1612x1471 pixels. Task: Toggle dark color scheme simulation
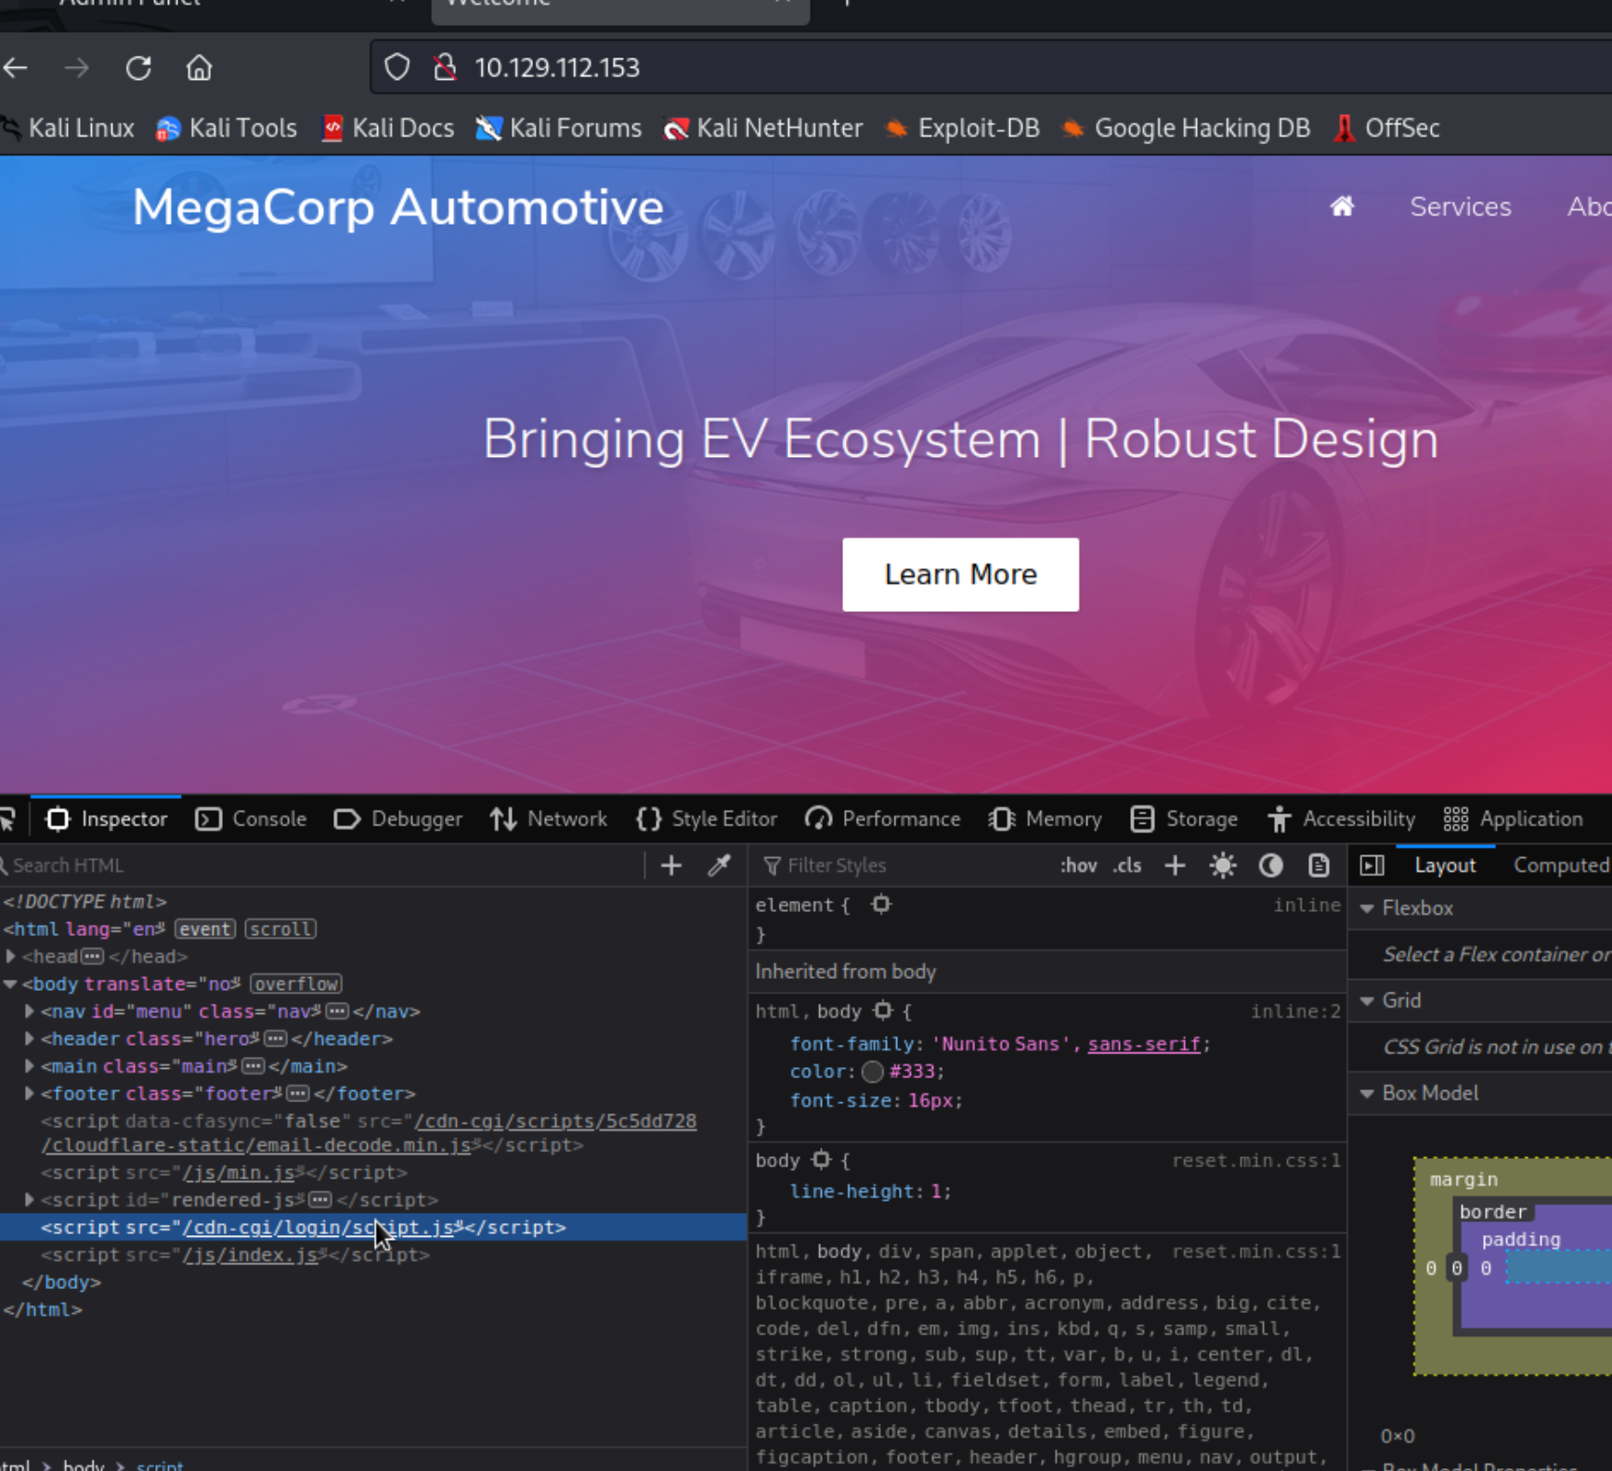click(x=1270, y=866)
